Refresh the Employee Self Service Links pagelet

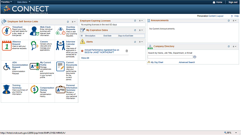(68, 22)
